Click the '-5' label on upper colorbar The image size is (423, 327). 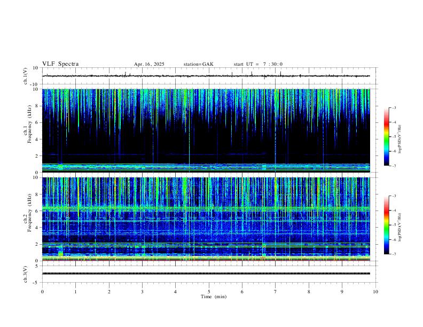point(394,137)
